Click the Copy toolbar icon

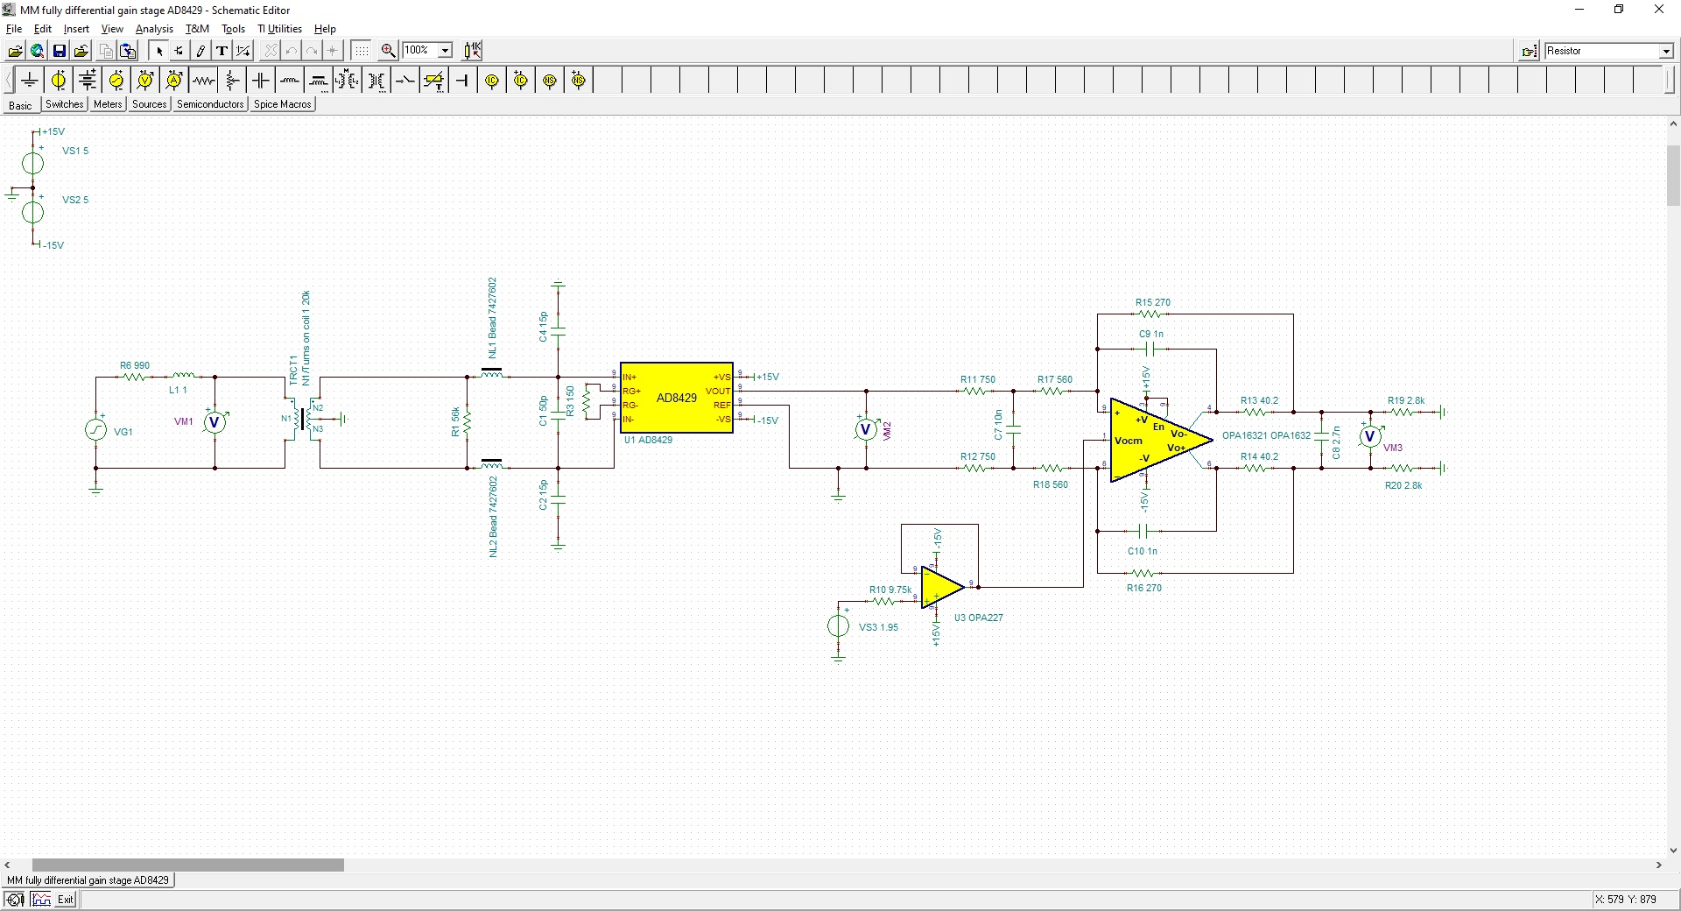coord(106,51)
